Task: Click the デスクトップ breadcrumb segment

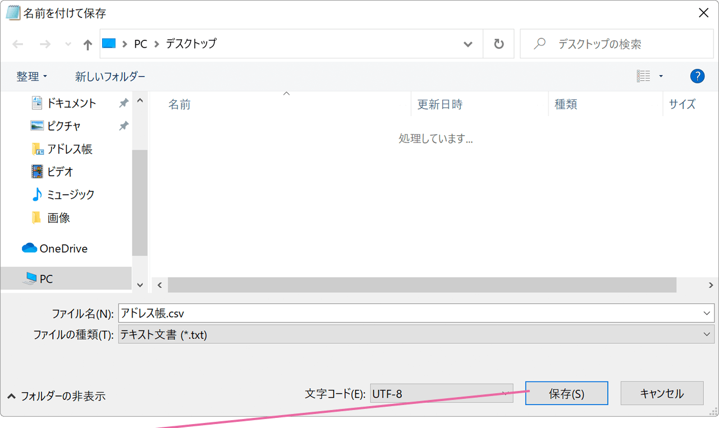Action: click(x=191, y=44)
